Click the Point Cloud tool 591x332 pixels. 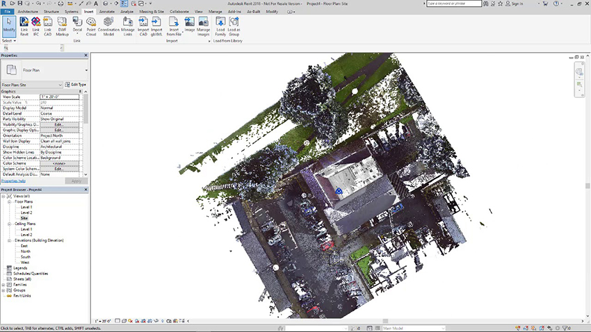[x=91, y=26]
